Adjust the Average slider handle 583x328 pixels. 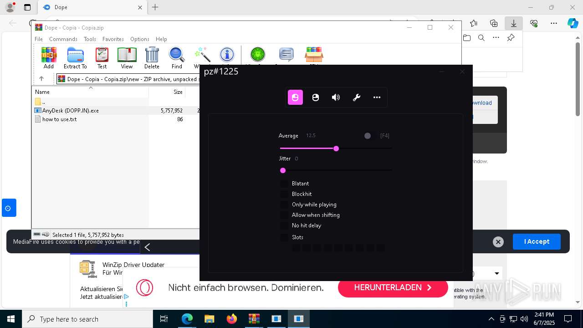click(x=336, y=149)
